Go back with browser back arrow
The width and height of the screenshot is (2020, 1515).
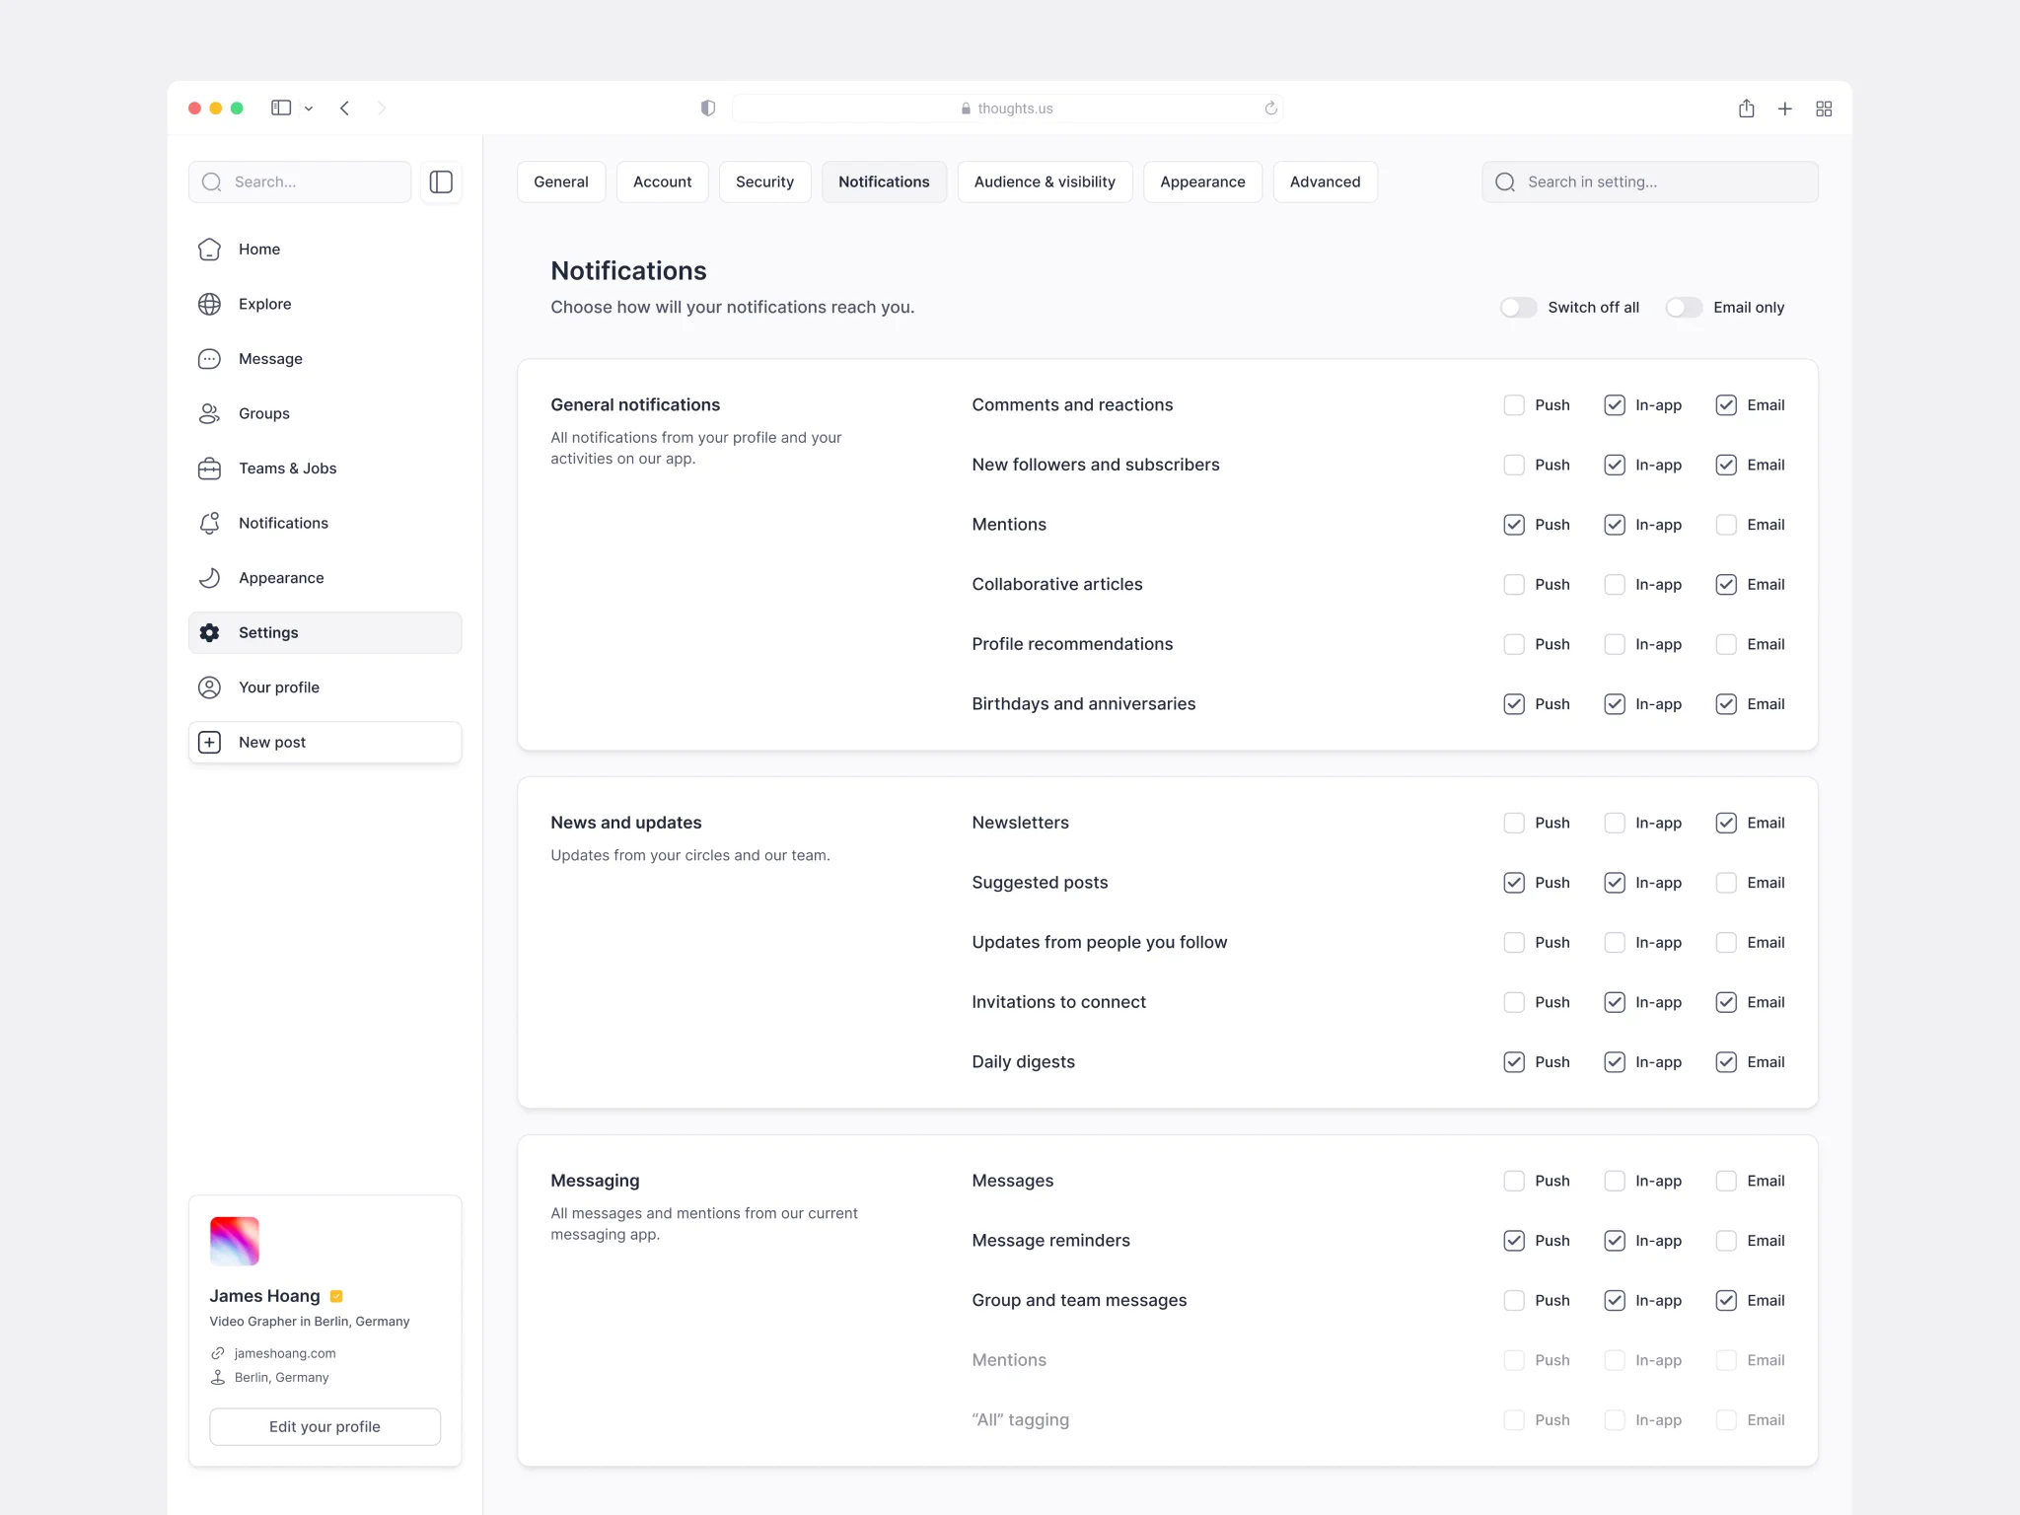click(344, 108)
